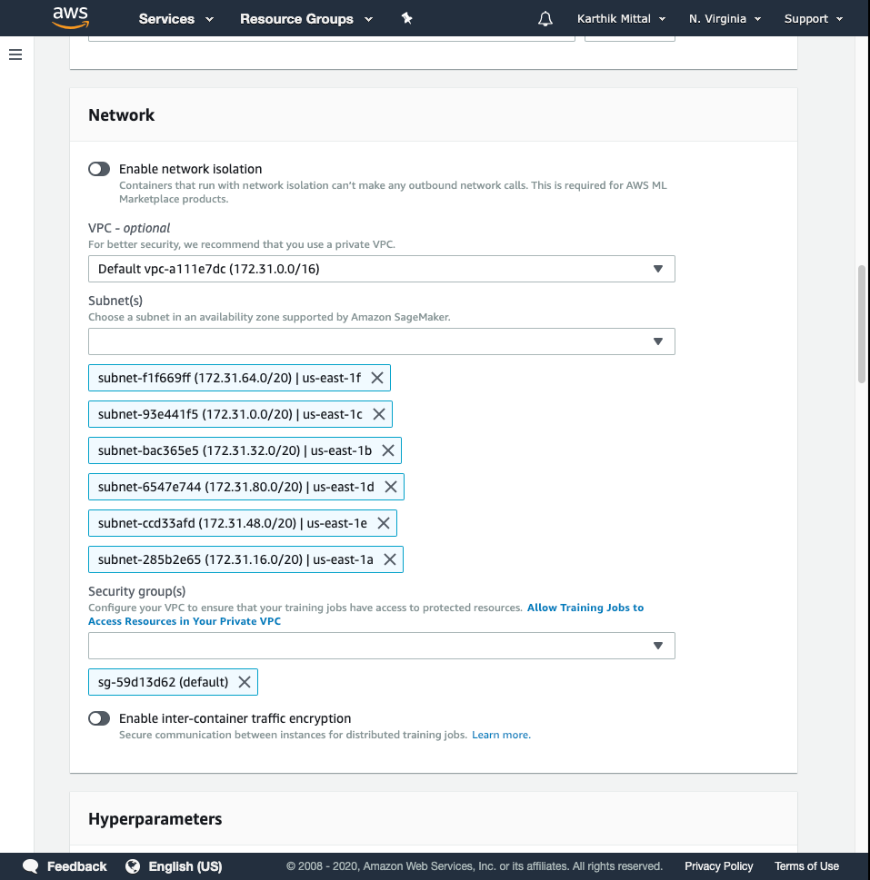Enable inter-container traffic encryption

pyautogui.click(x=98, y=718)
